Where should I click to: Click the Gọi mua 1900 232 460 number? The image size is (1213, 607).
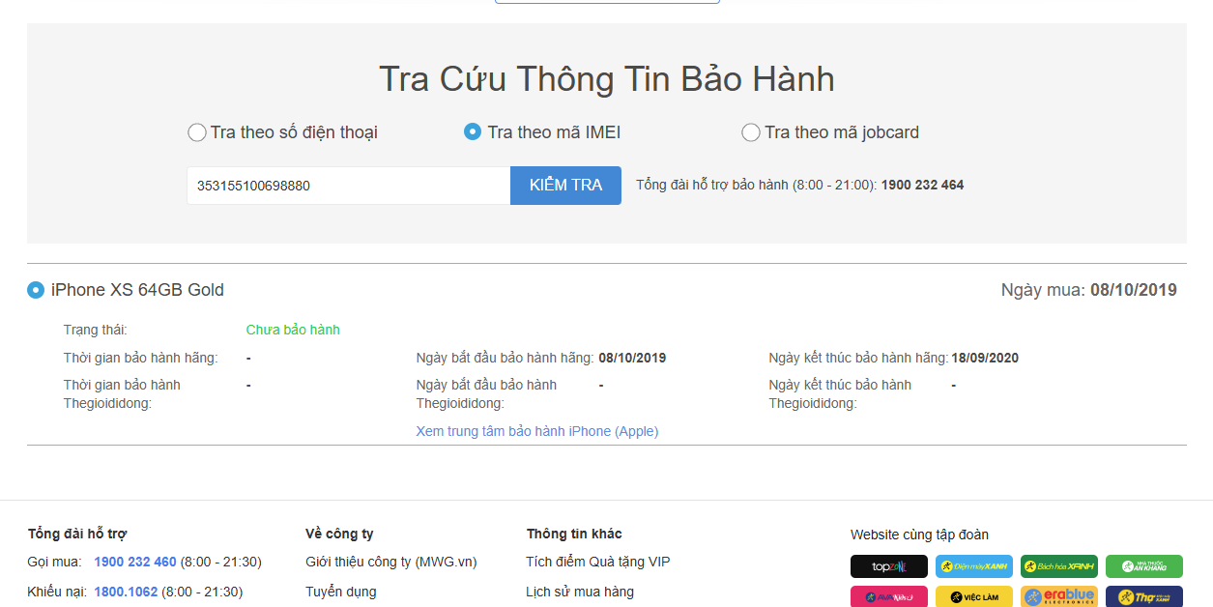[135, 562]
